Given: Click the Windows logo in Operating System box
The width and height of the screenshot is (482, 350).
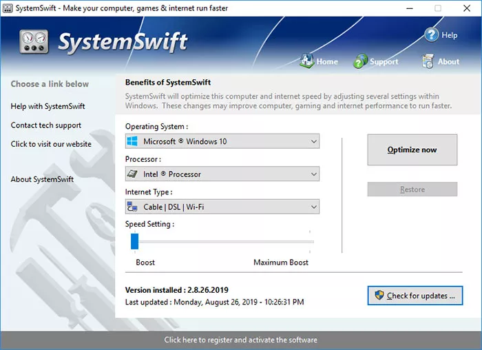Looking at the screenshot, I should pos(132,141).
